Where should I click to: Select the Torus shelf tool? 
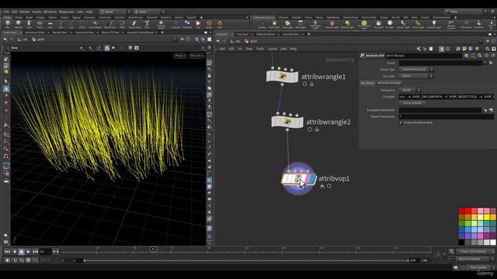tap(40, 24)
